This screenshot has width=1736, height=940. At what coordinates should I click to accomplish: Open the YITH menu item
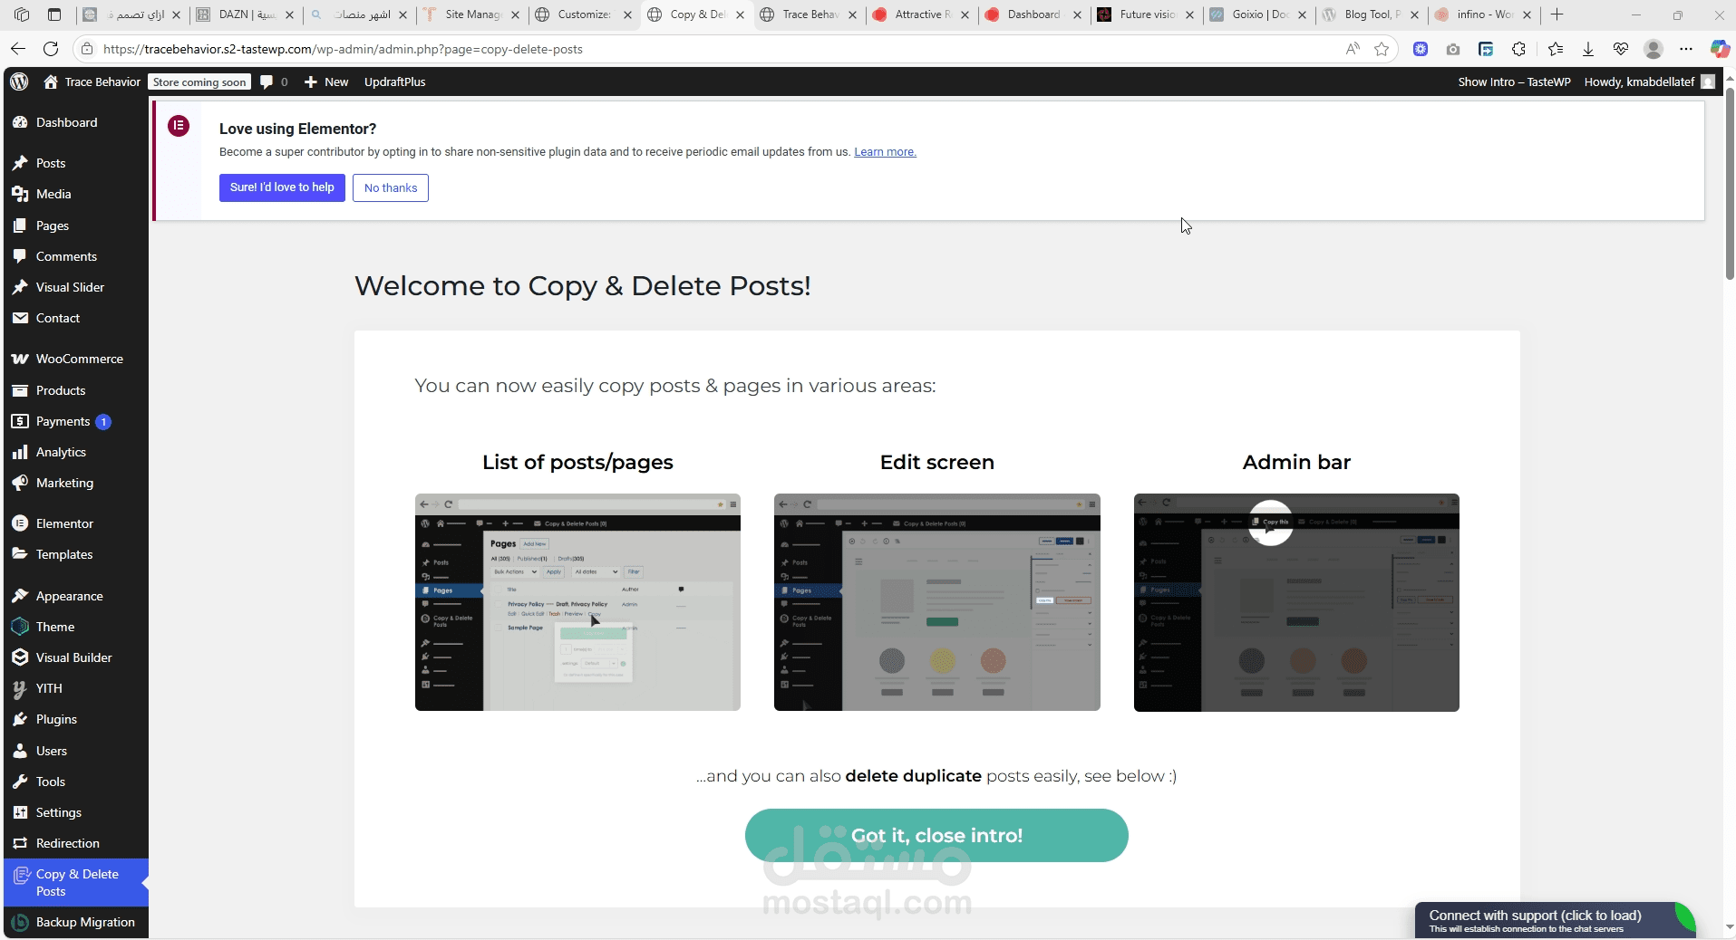[76, 688]
